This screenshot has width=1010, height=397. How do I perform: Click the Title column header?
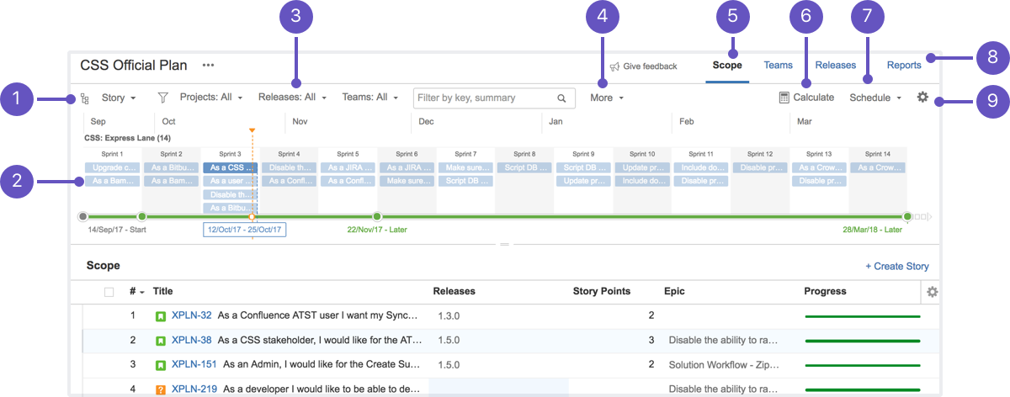click(x=162, y=291)
